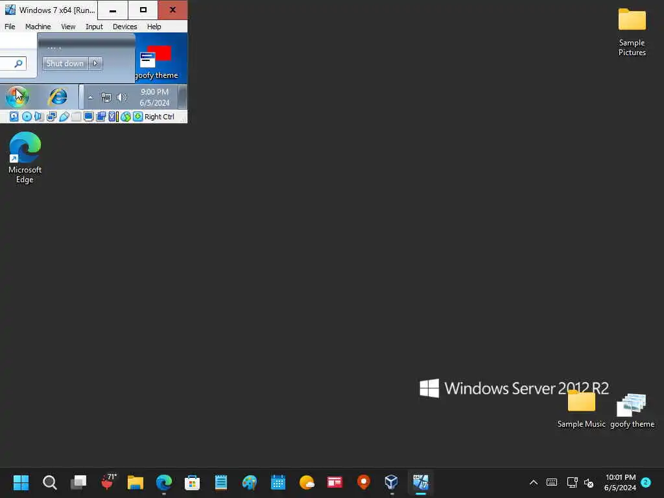Image resolution: width=664 pixels, height=498 pixels.
Task: Open the Machine menu
Action: tap(38, 26)
